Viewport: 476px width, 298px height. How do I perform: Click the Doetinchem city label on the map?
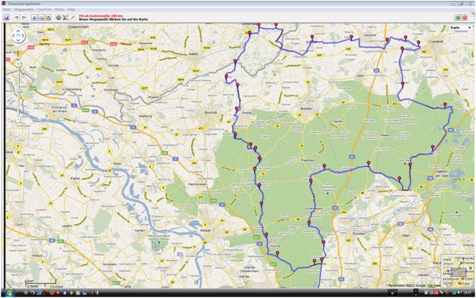(78, 27)
